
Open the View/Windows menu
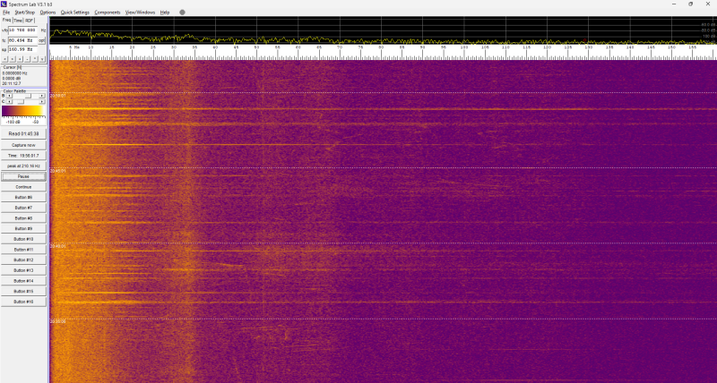[140, 13]
